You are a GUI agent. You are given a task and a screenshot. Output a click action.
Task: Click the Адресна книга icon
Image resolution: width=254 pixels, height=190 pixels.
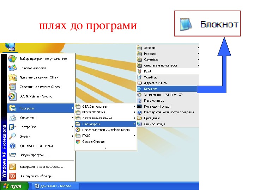click(139, 83)
